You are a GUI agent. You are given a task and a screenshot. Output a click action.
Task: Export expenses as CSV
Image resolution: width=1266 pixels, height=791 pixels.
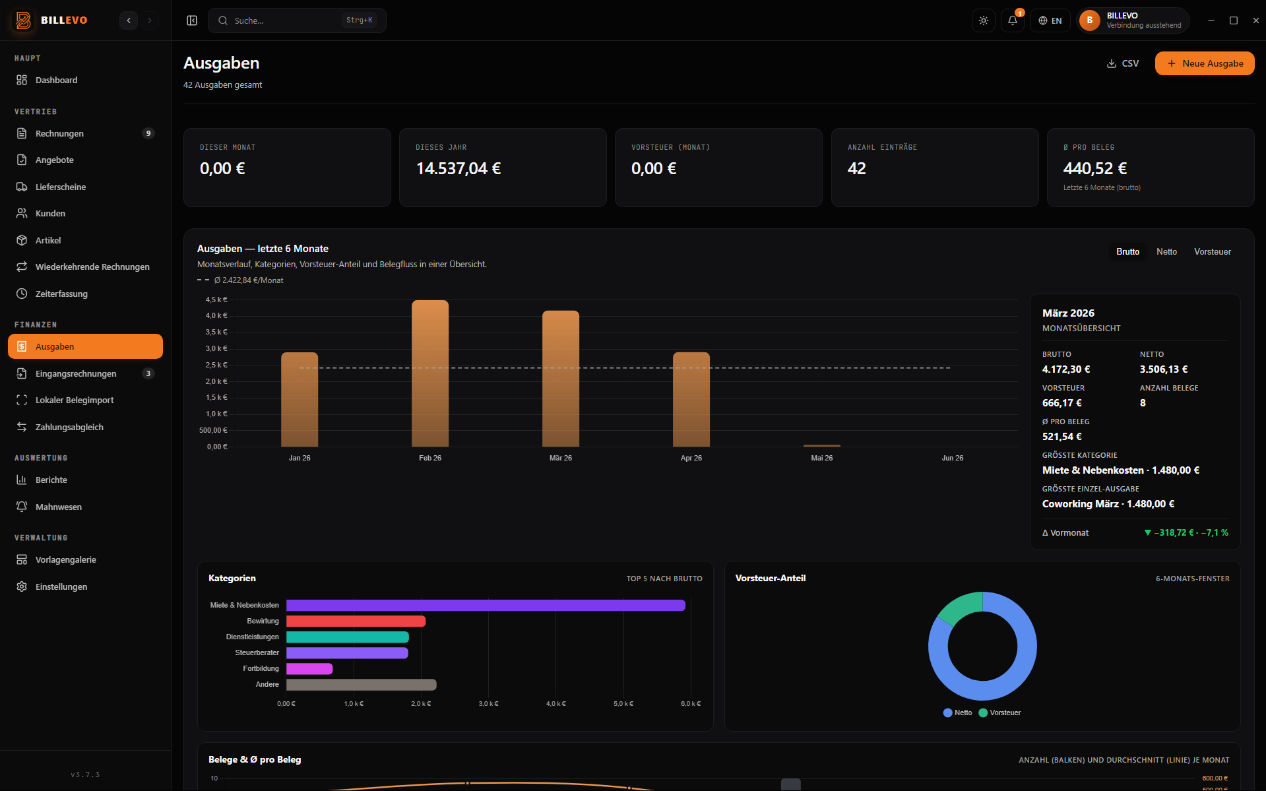pos(1123,63)
